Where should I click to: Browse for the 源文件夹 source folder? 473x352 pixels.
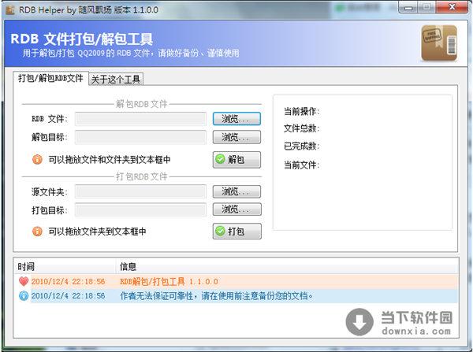(236, 191)
